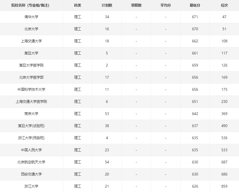239x192 pixels.
Task: Click minimum score 651
Action: pyautogui.click(x=195, y=102)
